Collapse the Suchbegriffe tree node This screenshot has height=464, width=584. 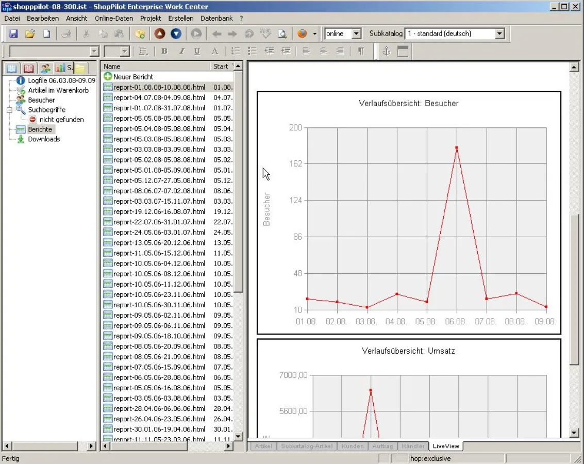pos(9,110)
